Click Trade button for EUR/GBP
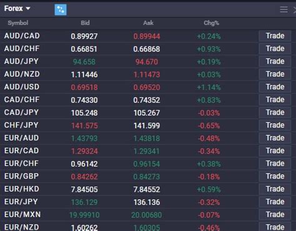 point(275,176)
